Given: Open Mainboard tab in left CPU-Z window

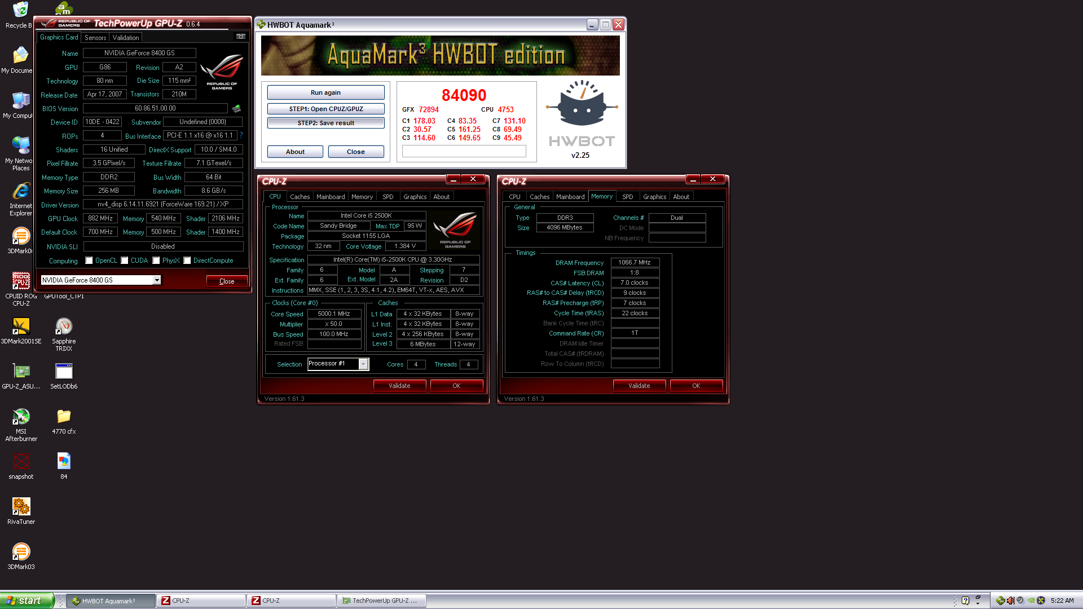Looking at the screenshot, I should 331,197.
